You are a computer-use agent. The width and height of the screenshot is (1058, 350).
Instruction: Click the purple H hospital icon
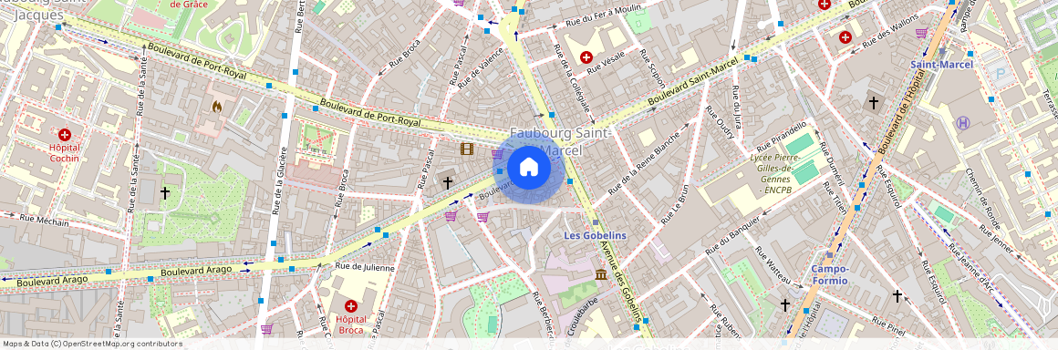(x=963, y=123)
